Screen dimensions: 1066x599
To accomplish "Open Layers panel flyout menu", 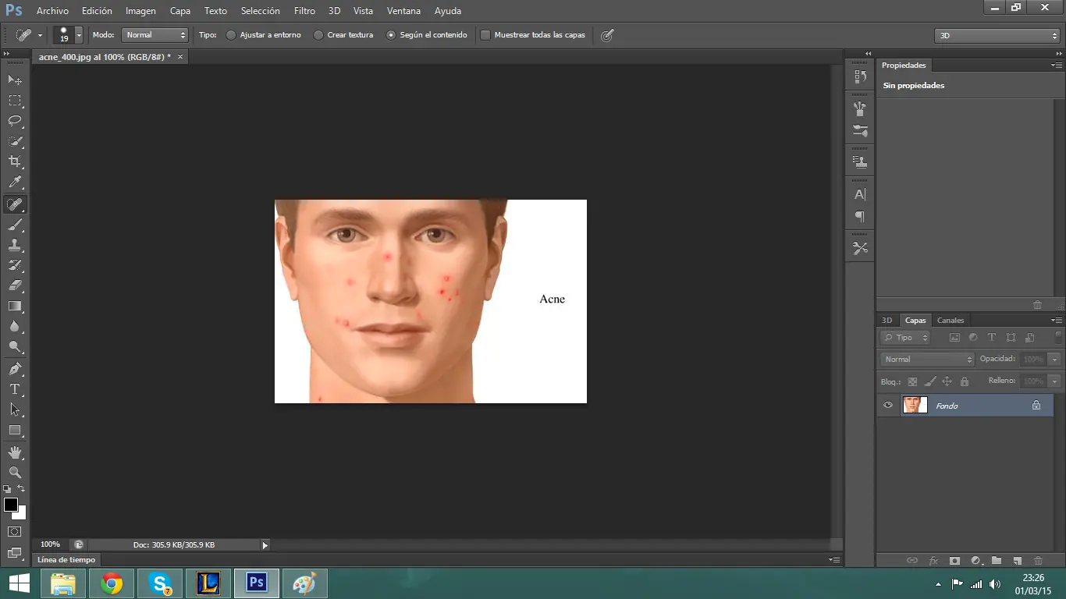I will (1057, 321).
